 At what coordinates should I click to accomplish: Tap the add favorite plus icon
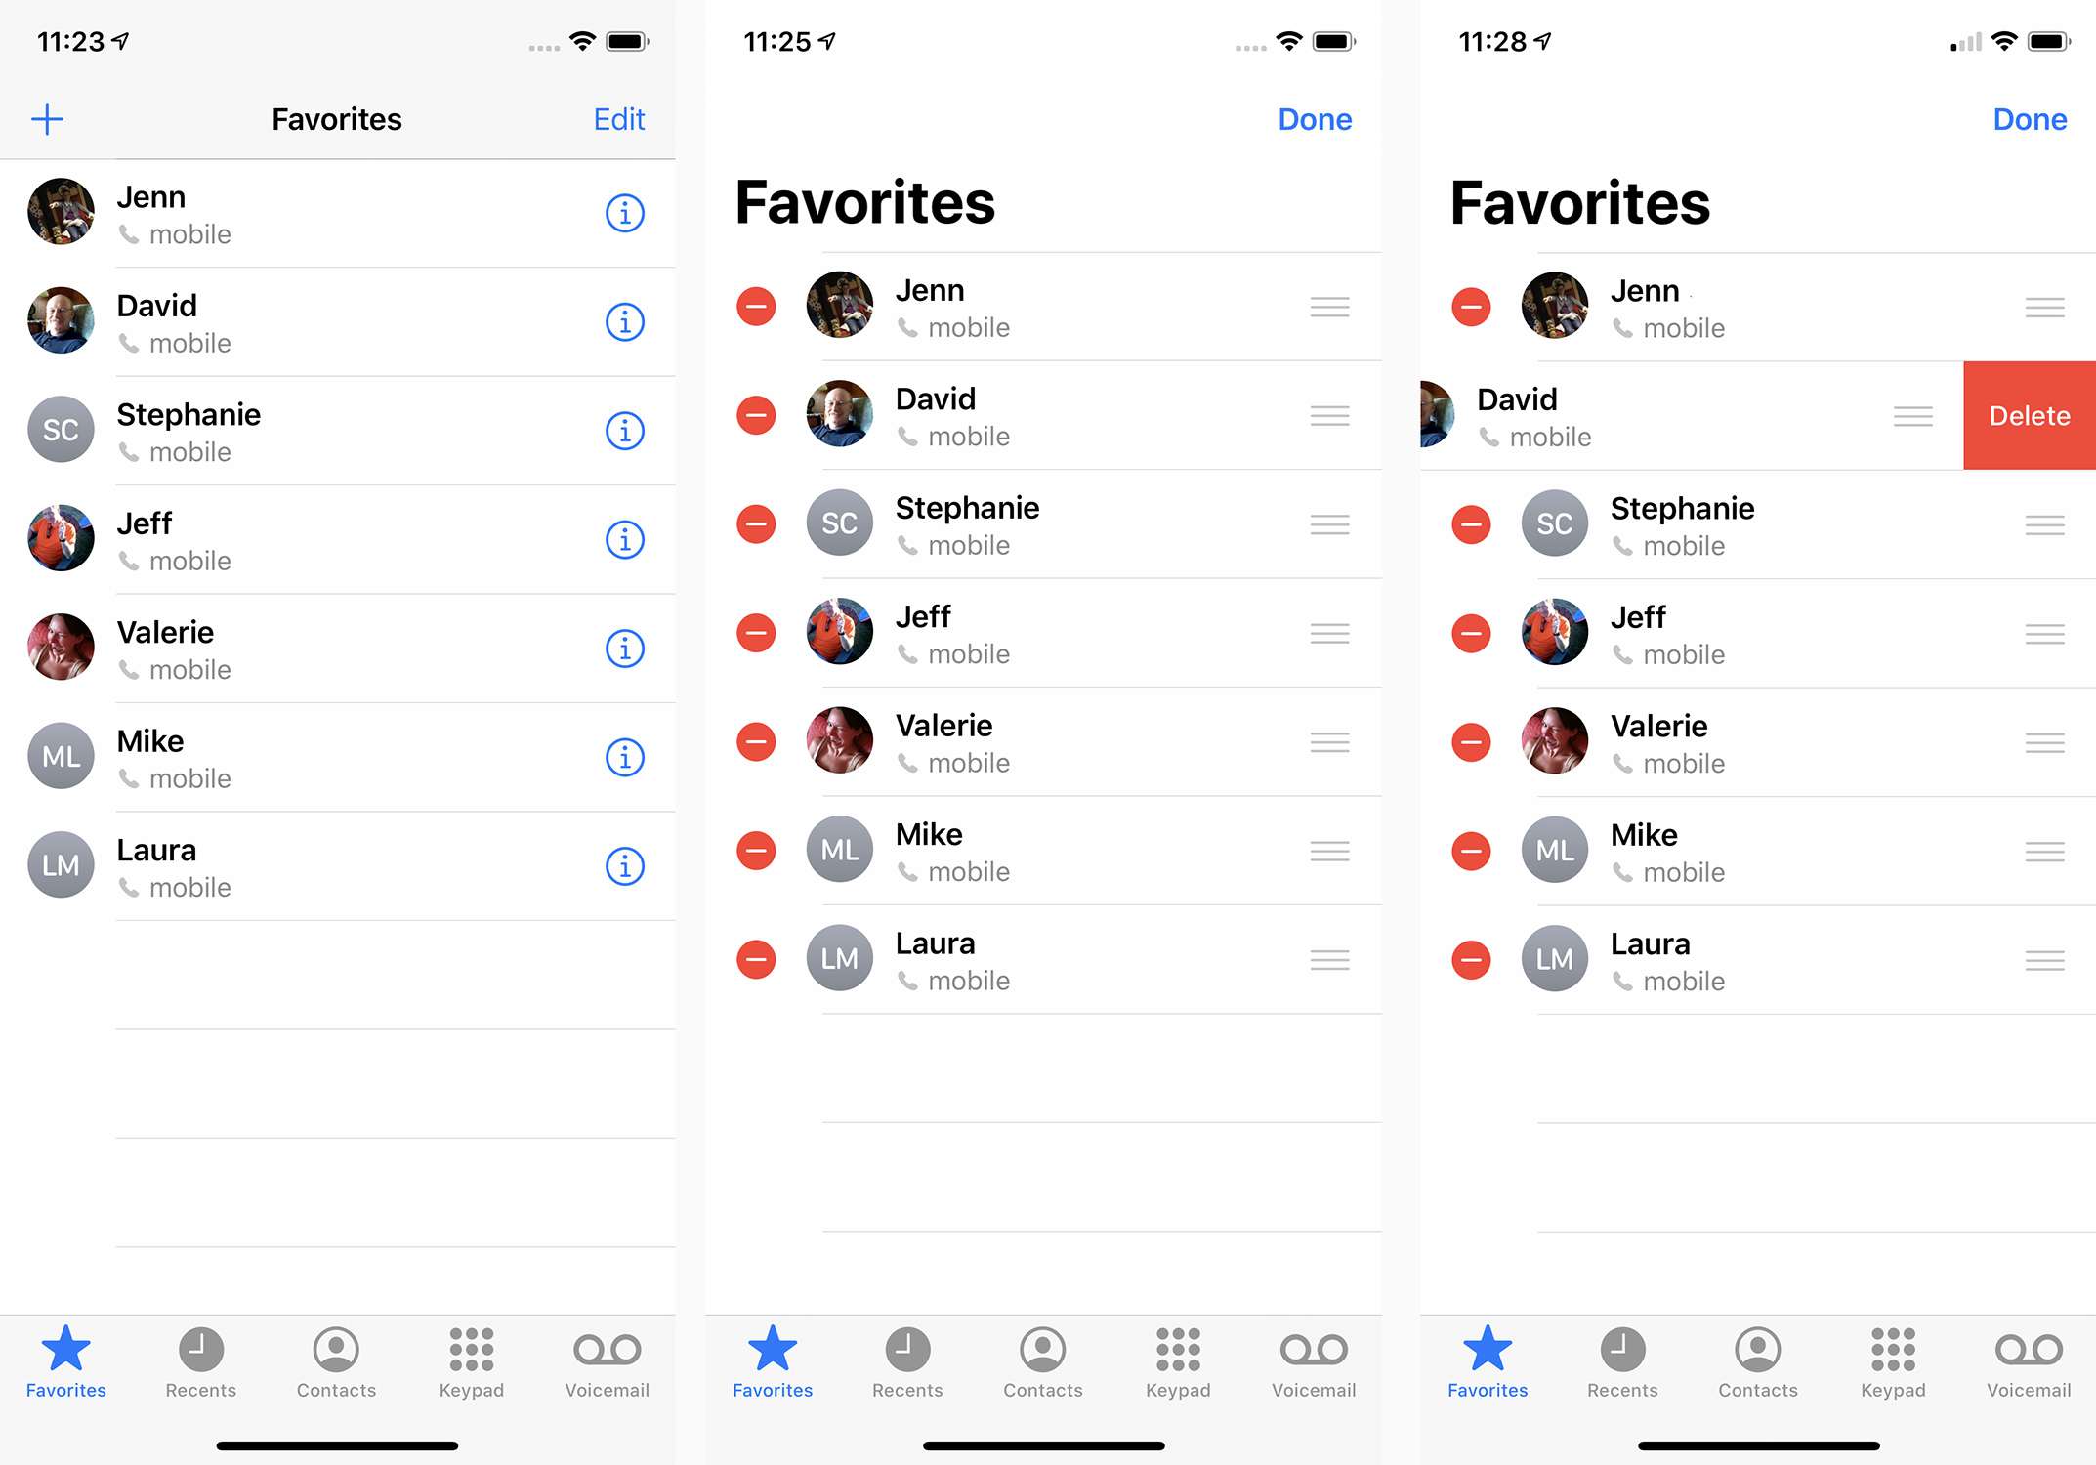pos(46,118)
